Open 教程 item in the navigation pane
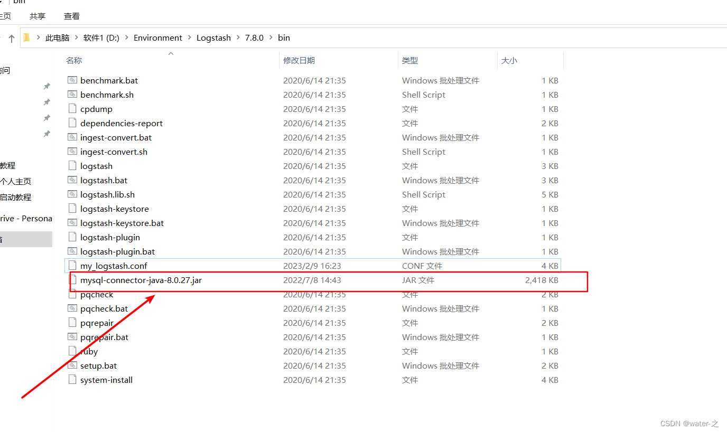This screenshot has width=727, height=432. tap(8, 165)
